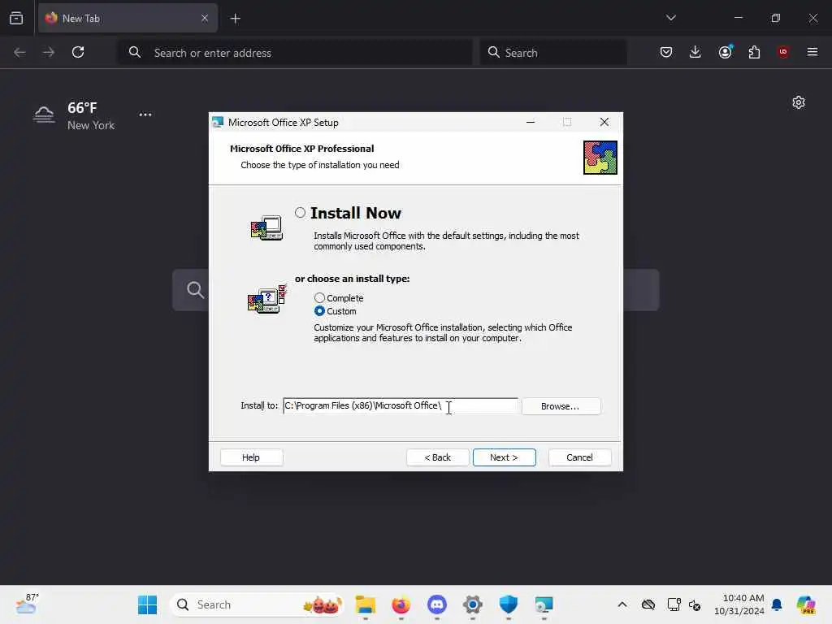Click the new tab search magnifier
832x624 pixels.
coord(195,290)
